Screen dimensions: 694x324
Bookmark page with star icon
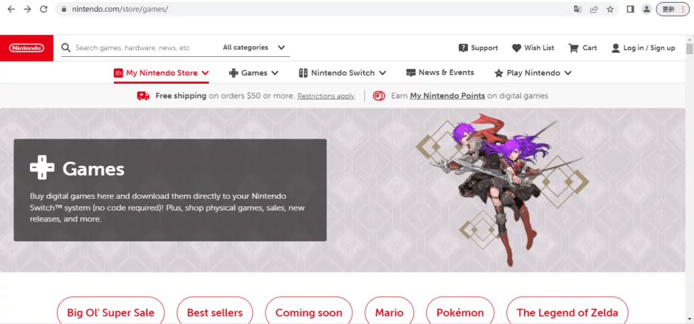[x=611, y=9]
